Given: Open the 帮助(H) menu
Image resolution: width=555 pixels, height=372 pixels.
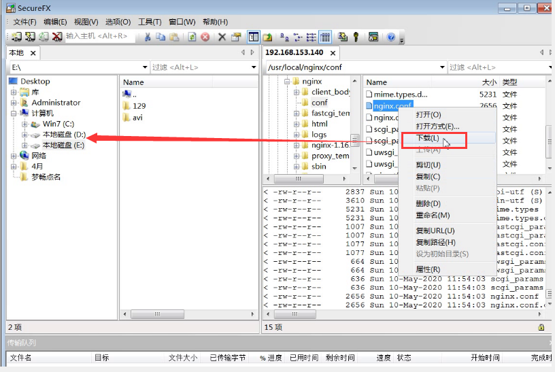Looking at the screenshot, I should tap(215, 22).
